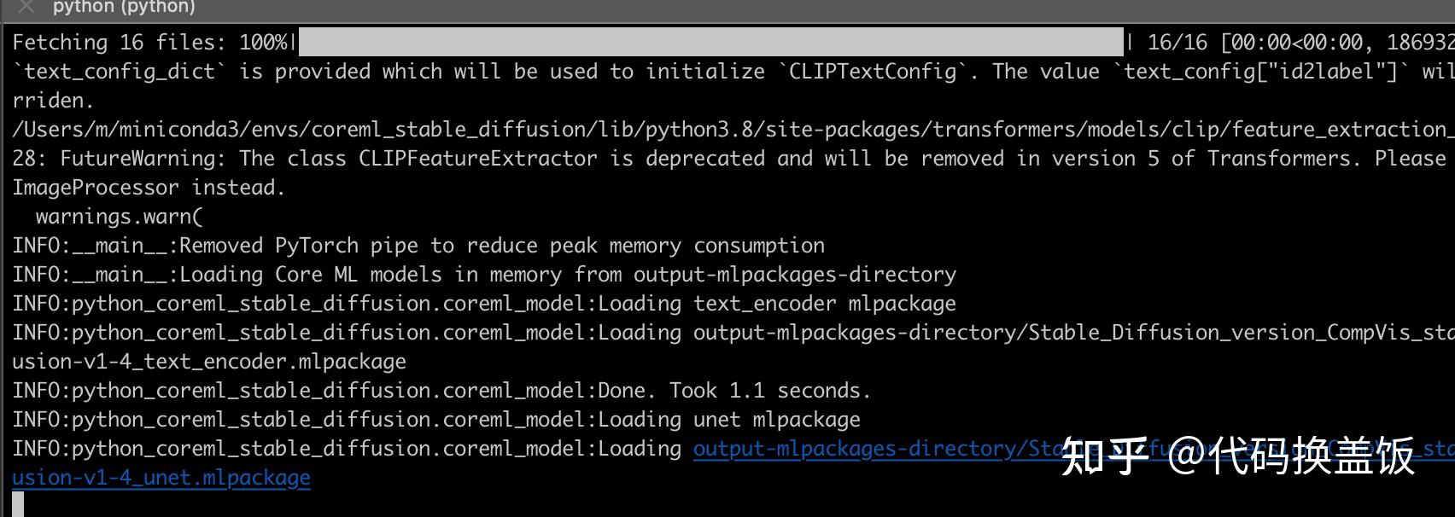Click the "Loading unet mlpackage" log line
This screenshot has width=1455, height=517.
728,420
